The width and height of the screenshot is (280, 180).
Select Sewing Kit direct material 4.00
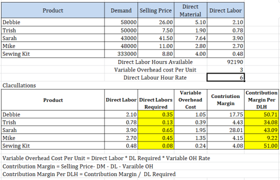(x=190, y=54)
